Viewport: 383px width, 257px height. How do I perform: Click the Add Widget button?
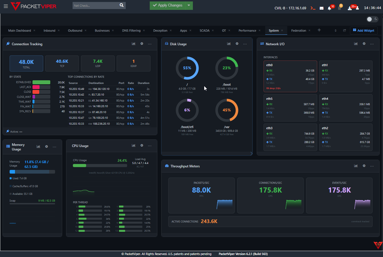pos(364,30)
